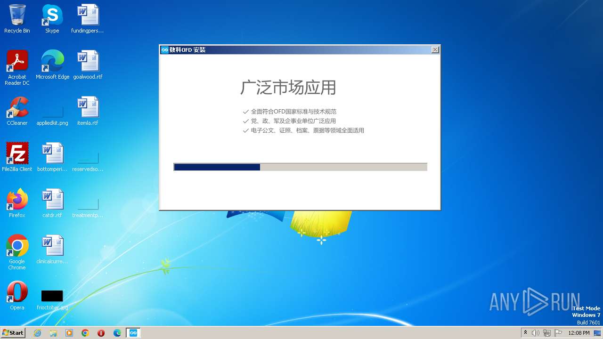The image size is (603, 339).
Task: Select catdr.rtf document
Action: pyautogui.click(x=52, y=203)
